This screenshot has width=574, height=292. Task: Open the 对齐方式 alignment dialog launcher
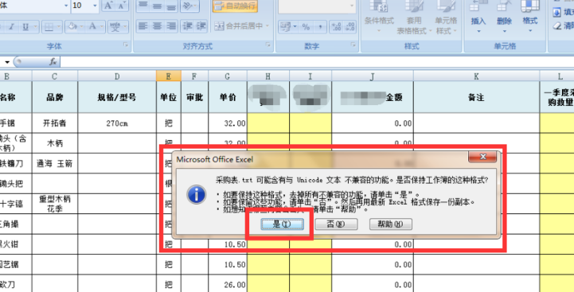point(268,45)
